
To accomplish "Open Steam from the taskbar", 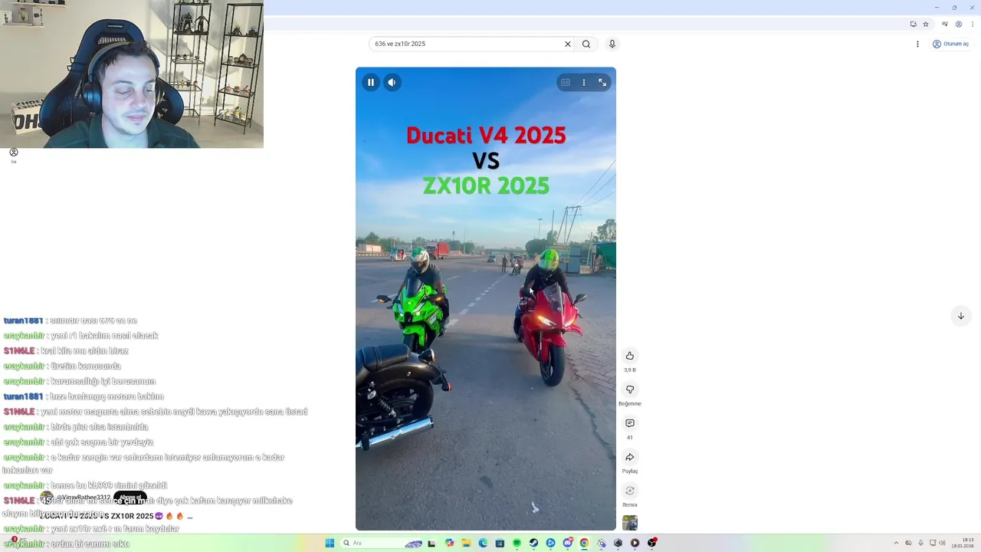I will (x=533, y=543).
